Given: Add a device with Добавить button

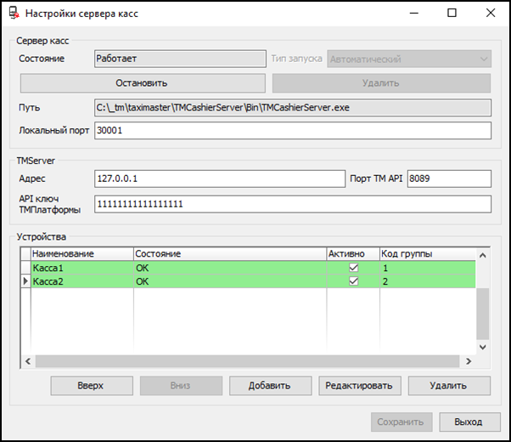Looking at the screenshot, I should point(271,386).
